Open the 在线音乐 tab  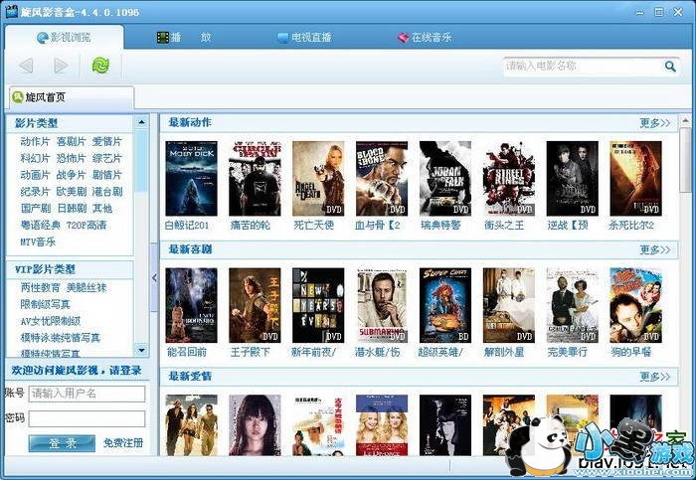coord(425,37)
